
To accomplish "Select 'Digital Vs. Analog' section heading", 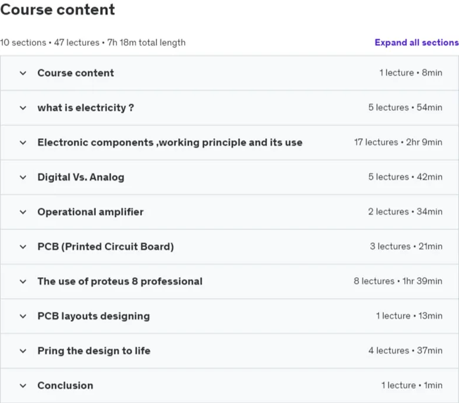I will pos(81,177).
